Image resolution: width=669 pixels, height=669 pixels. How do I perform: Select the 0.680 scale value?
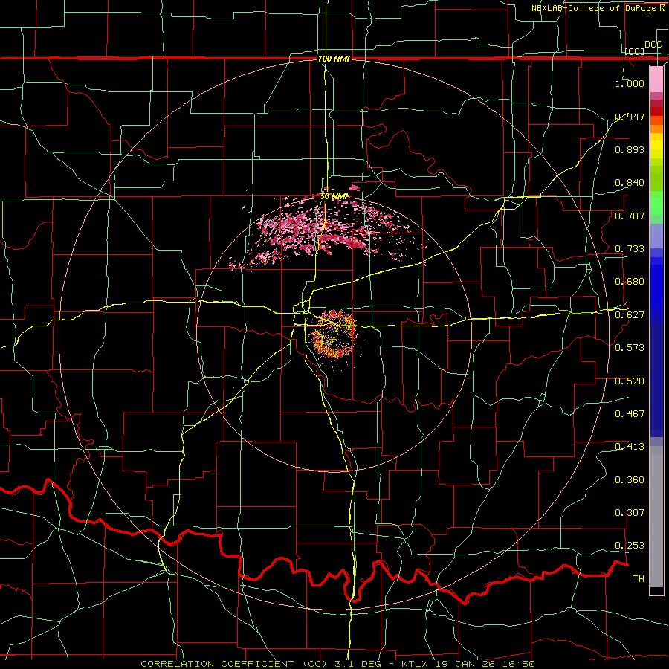click(630, 282)
